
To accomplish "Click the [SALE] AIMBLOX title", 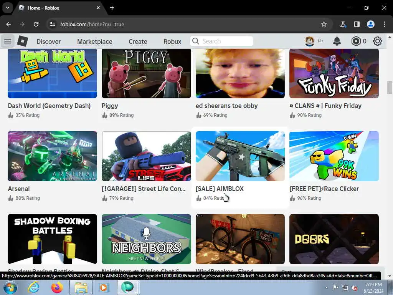I will tap(220, 189).
